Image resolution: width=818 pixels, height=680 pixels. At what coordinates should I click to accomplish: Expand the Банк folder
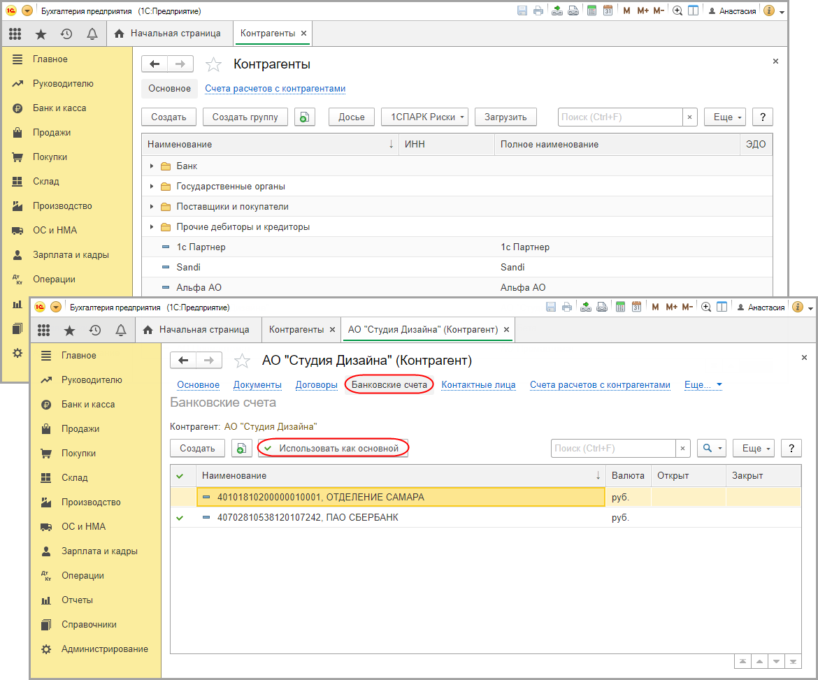click(152, 166)
